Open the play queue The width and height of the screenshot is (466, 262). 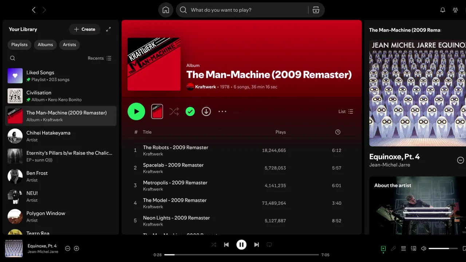403,249
